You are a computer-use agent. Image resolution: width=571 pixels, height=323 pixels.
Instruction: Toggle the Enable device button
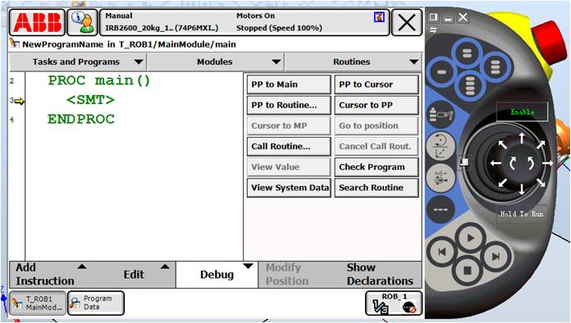point(522,112)
